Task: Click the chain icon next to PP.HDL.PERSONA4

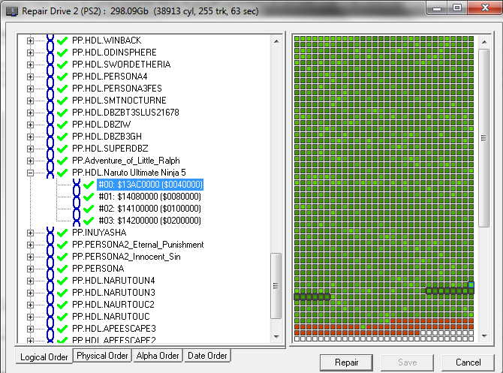Action: 50,77
